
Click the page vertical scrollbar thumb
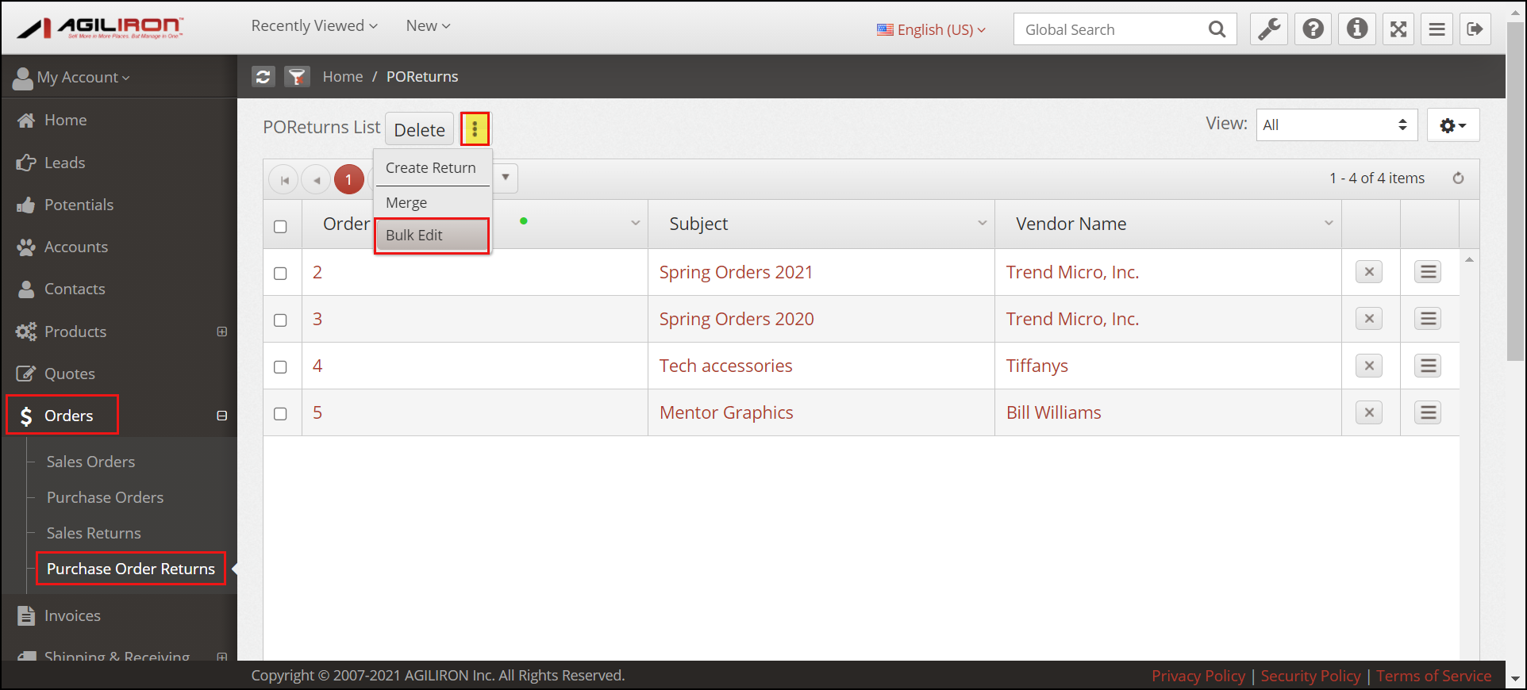tap(1515, 190)
